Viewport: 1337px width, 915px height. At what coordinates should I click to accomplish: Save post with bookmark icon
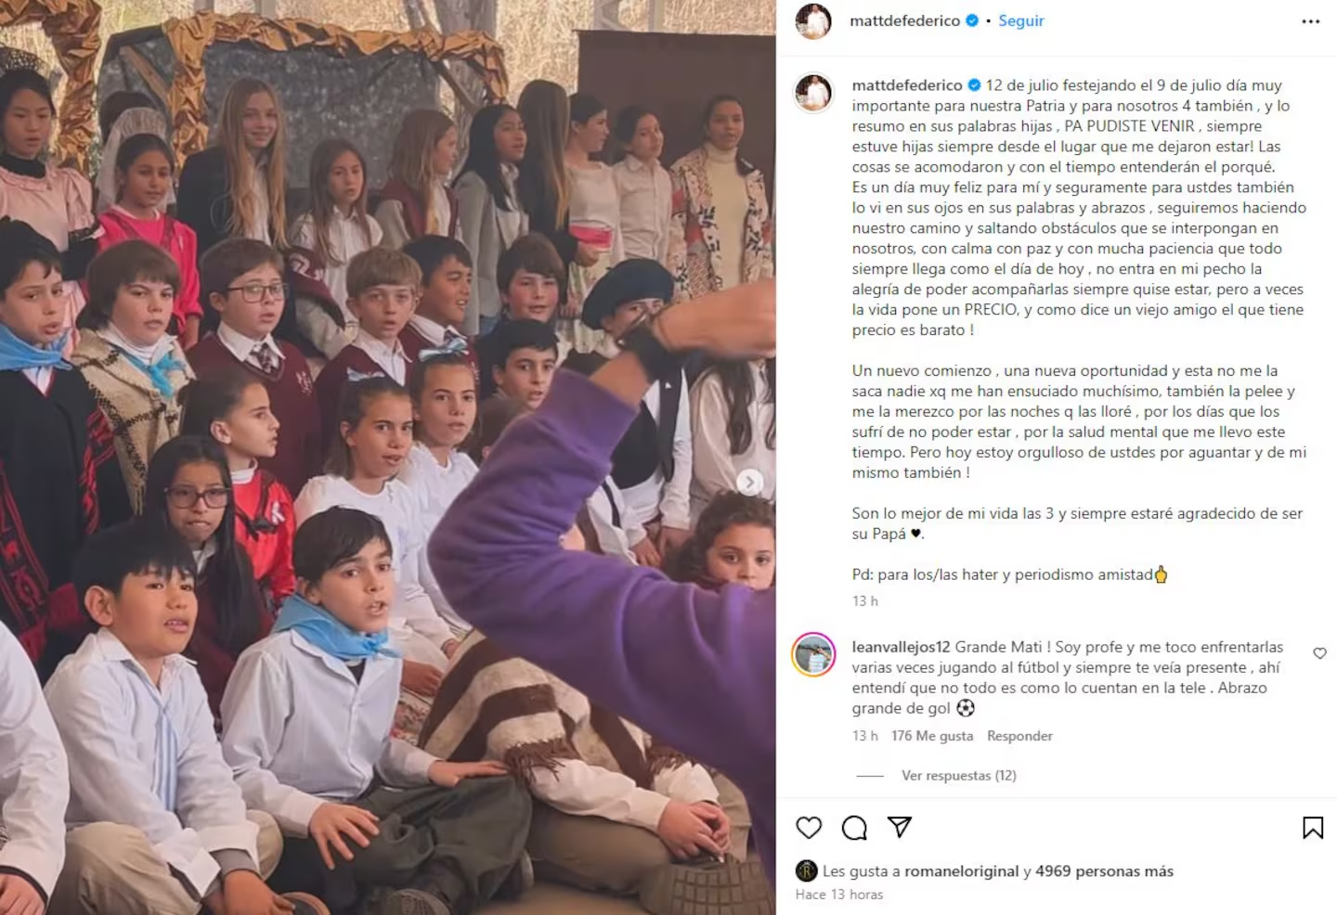tap(1313, 827)
